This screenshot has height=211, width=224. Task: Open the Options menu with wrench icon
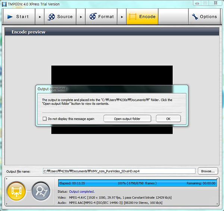[205, 16]
